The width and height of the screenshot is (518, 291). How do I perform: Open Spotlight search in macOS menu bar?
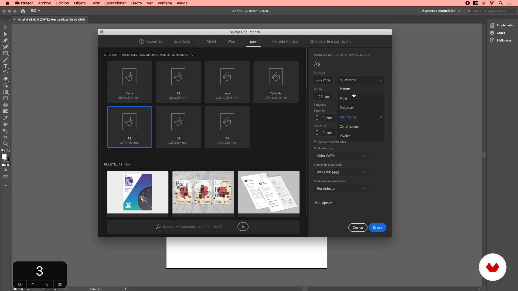click(500, 3)
